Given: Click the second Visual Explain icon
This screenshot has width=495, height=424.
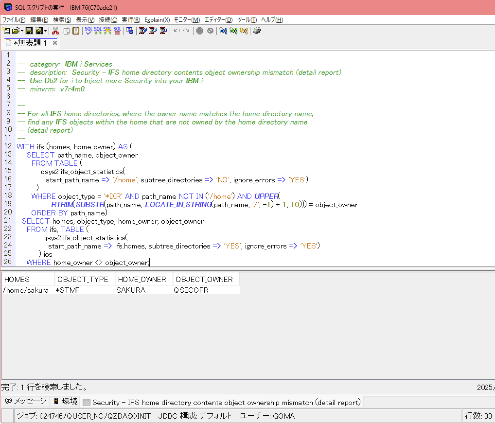Looking at the screenshot, I should (x=233, y=31).
